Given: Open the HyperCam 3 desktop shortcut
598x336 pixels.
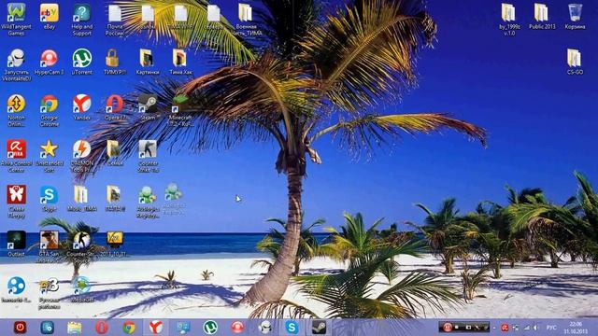Looking at the screenshot, I should (50, 62).
